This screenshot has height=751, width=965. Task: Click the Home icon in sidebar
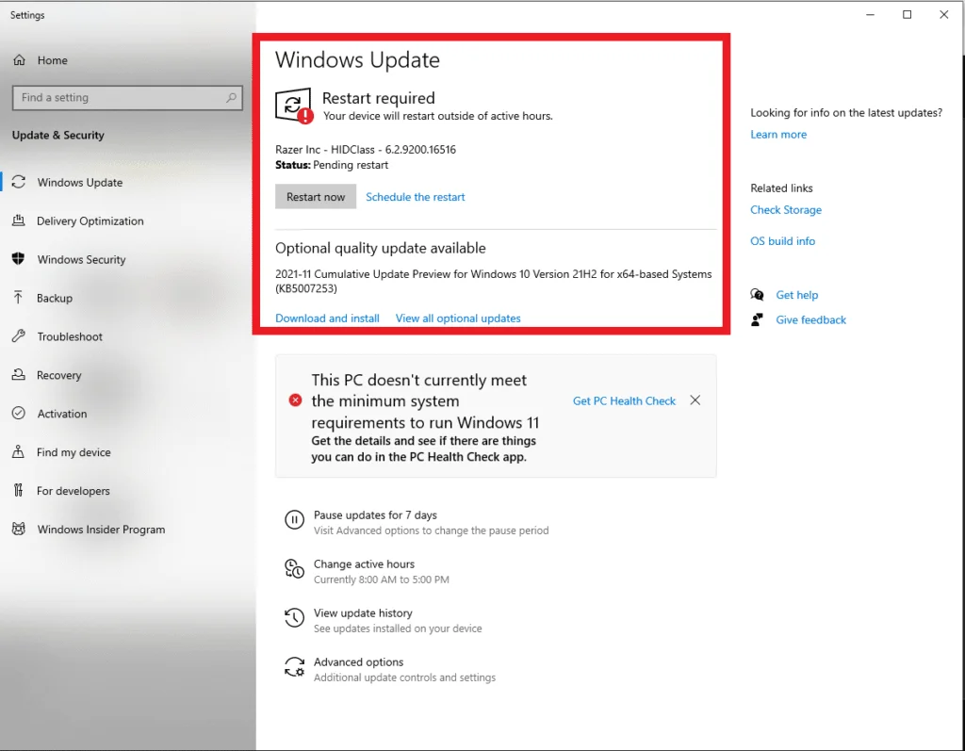tap(19, 60)
